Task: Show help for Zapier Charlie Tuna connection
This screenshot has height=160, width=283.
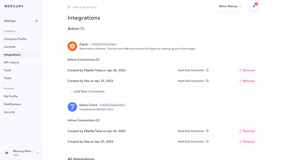Action: (208, 70)
